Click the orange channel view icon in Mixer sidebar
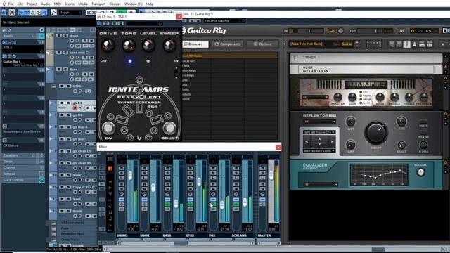 point(110,169)
